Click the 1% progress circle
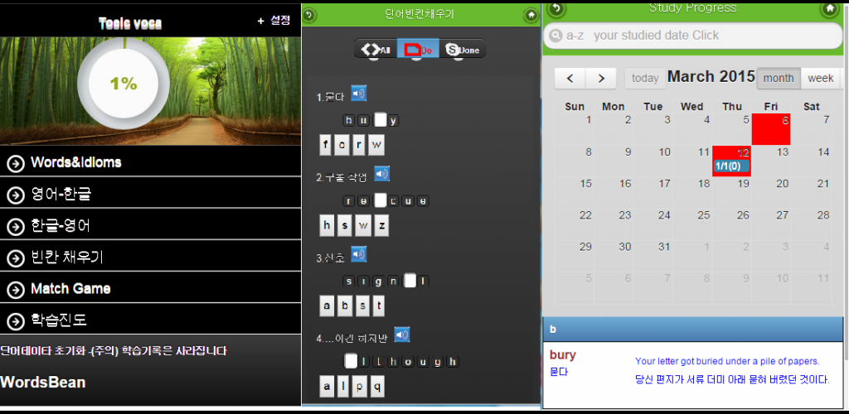This screenshot has height=414, width=849. pos(124,84)
